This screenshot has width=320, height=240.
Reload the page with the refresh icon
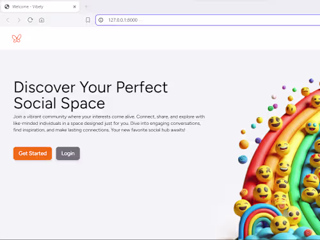pyautogui.click(x=30, y=20)
